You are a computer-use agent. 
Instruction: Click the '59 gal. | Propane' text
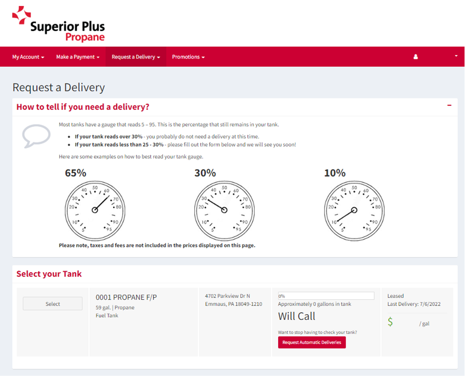[x=115, y=308]
